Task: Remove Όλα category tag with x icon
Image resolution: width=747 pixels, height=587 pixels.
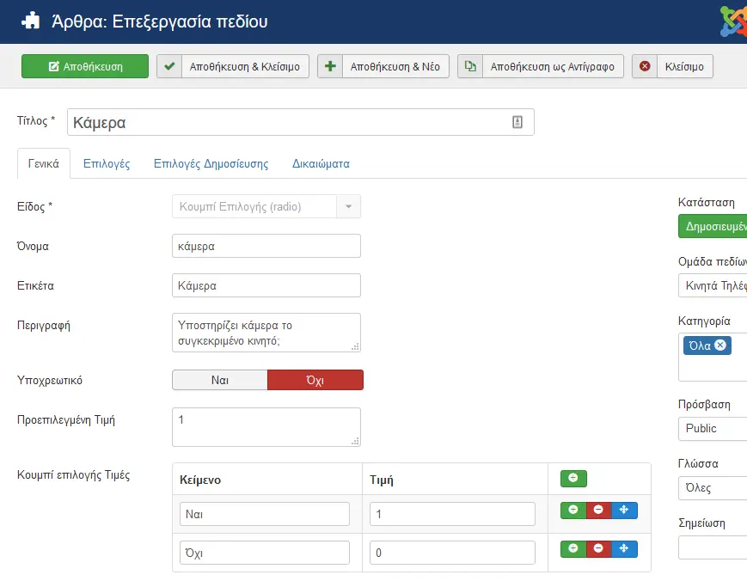Action: (720, 345)
